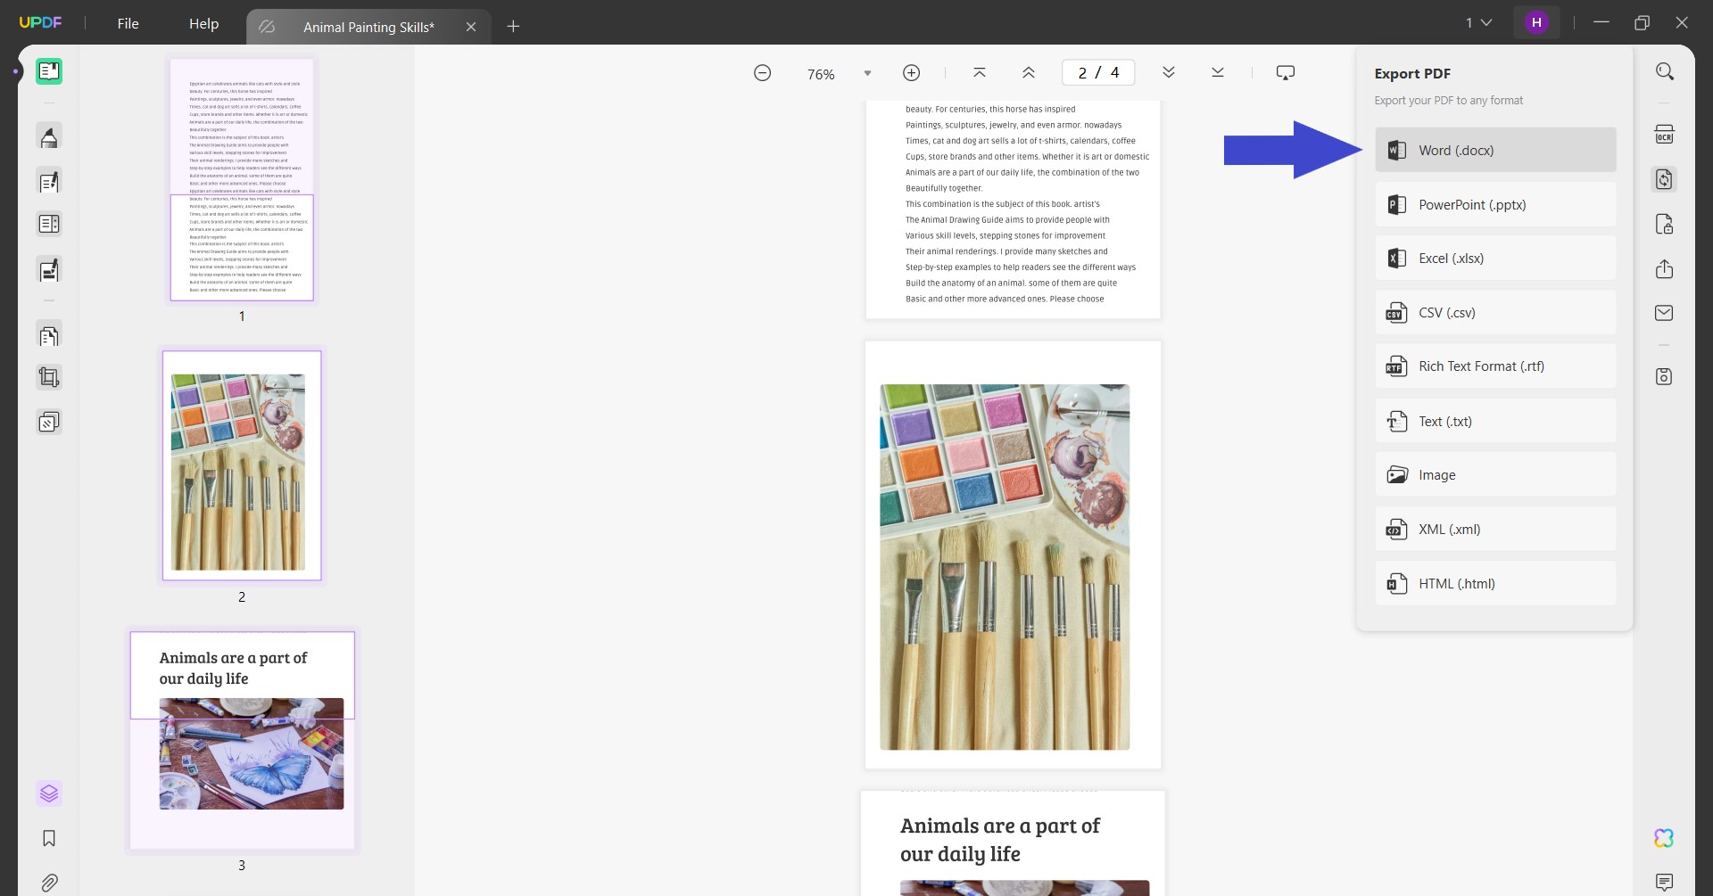
Task: Export the PDF to PowerPoint (.pptx)
Action: click(x=1495, y=204)
